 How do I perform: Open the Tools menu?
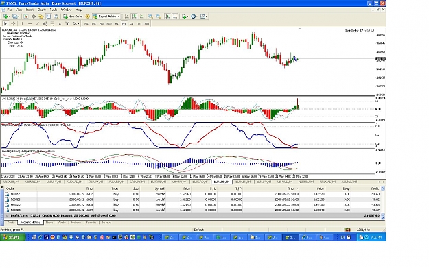click(x=54, y=10)
